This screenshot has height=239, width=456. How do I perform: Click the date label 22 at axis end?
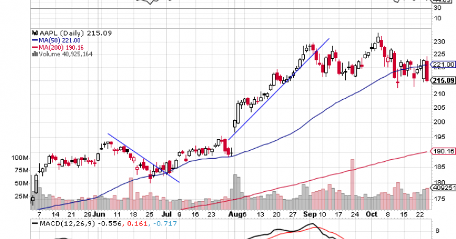(x=420, y=214)
